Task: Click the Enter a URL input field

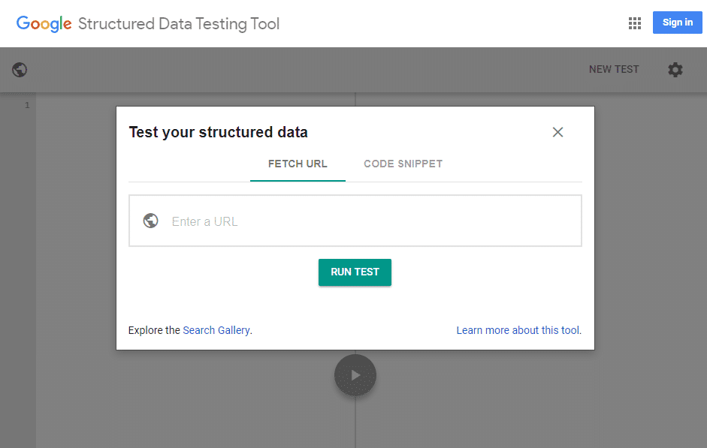Action: tap(355, 221)
